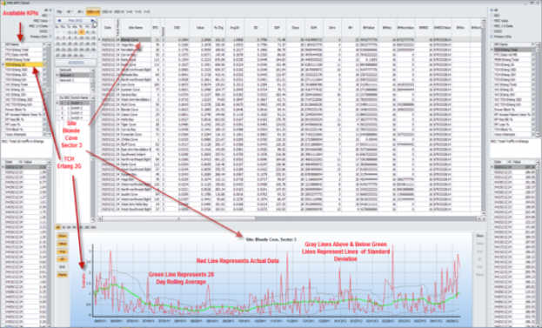Click top button right of the chart
Image resolution: width=542 pixels, height=328 pixels.
(x=479, y=236)
